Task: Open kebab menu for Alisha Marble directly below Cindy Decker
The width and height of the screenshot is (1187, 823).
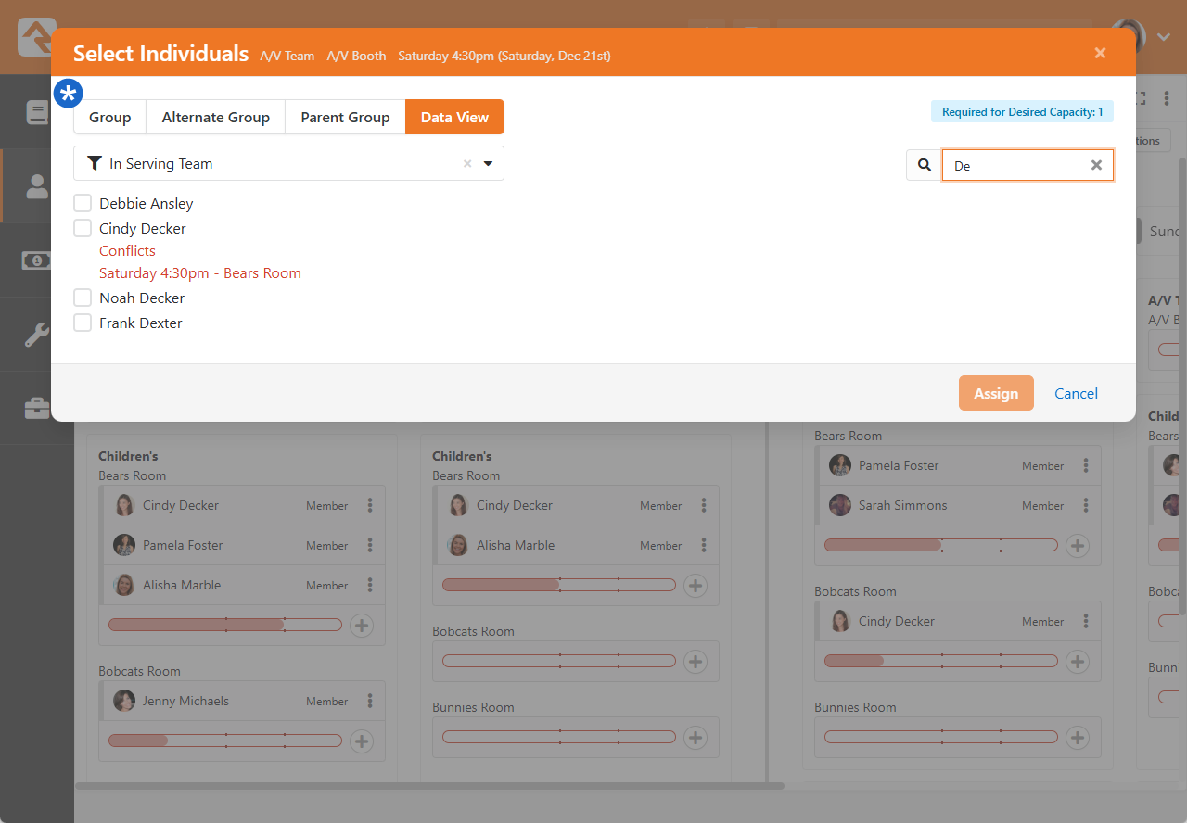Action: click(704, 545)
